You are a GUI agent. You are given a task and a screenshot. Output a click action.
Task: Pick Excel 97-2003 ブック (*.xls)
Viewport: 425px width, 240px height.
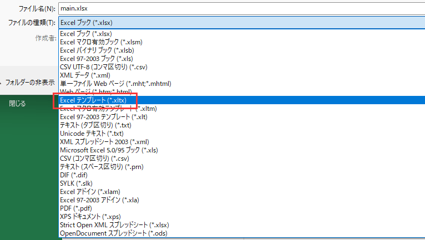pos(97,59)
